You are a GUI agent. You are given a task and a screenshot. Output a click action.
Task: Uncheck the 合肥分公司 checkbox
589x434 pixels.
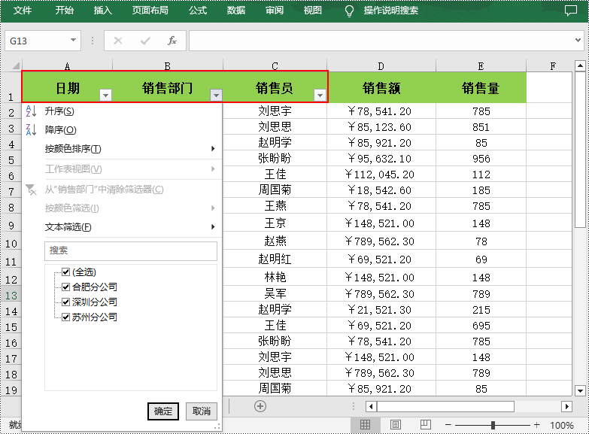coord(65,287)
